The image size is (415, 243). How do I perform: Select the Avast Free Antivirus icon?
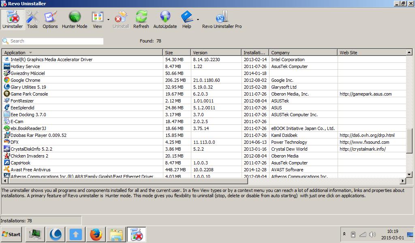(7, 169)
